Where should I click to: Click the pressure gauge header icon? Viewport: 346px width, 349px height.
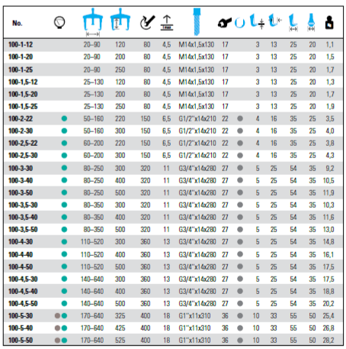(x=59, y=22)
